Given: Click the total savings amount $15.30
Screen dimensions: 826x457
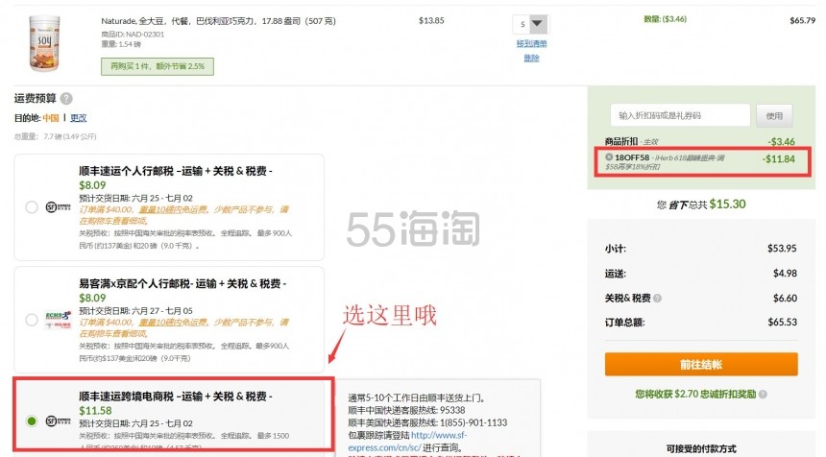Looking at the screenshot, I should (727, 204).
